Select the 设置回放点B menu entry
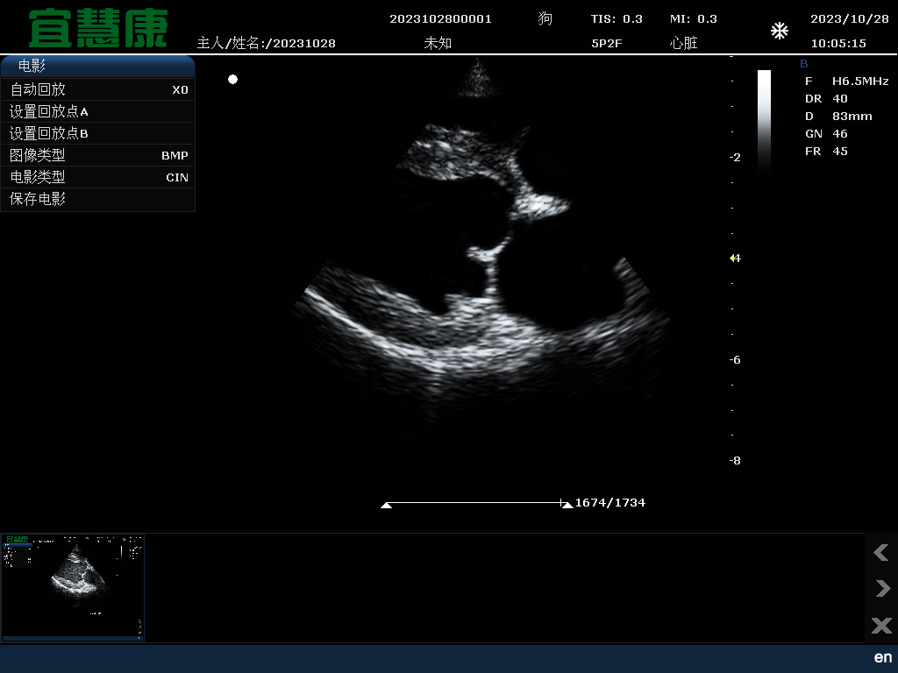898x673 pixels. coord(97,133)
